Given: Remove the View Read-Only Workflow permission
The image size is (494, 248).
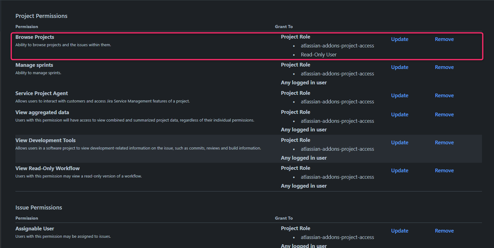Looking at the screenshot, I should 444,171.
